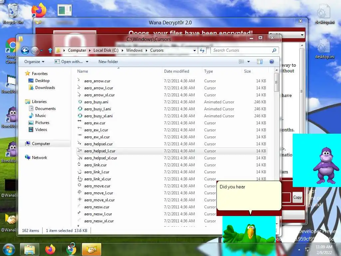Viewport: 341px width, 256px height.
Task: Open the Firefox desktop shortcut
Action: coord(39,10)
